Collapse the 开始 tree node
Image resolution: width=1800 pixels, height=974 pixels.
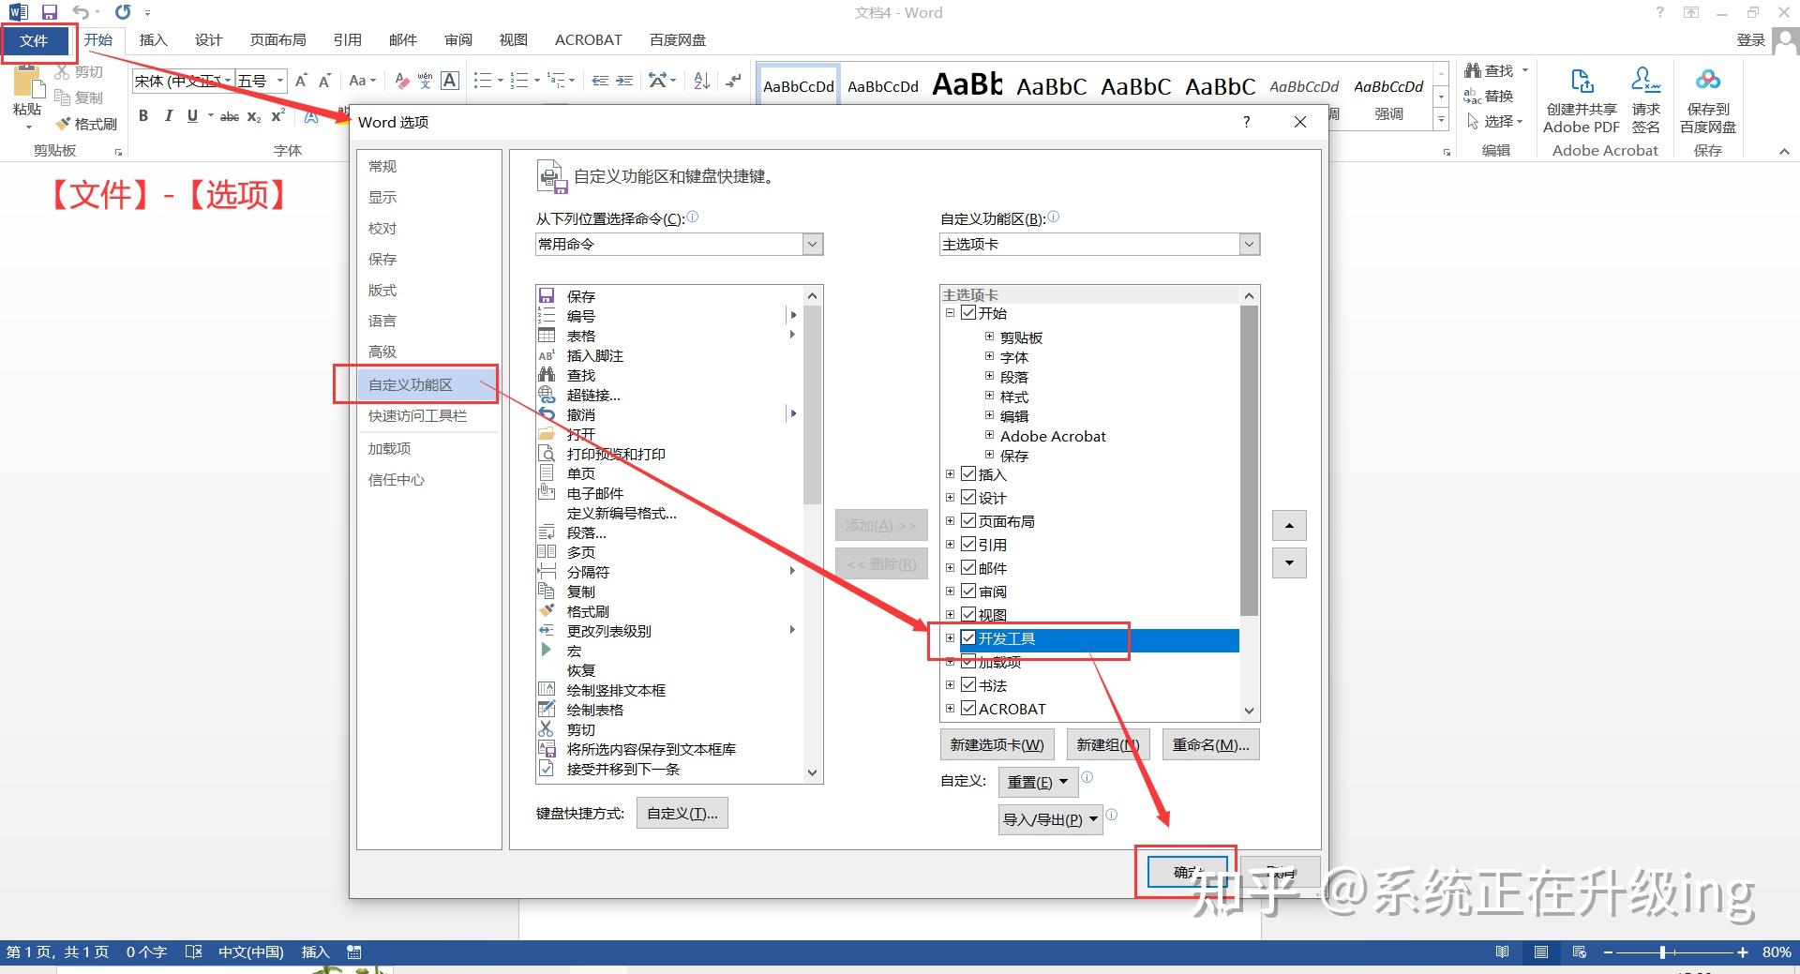click(950, 314)
